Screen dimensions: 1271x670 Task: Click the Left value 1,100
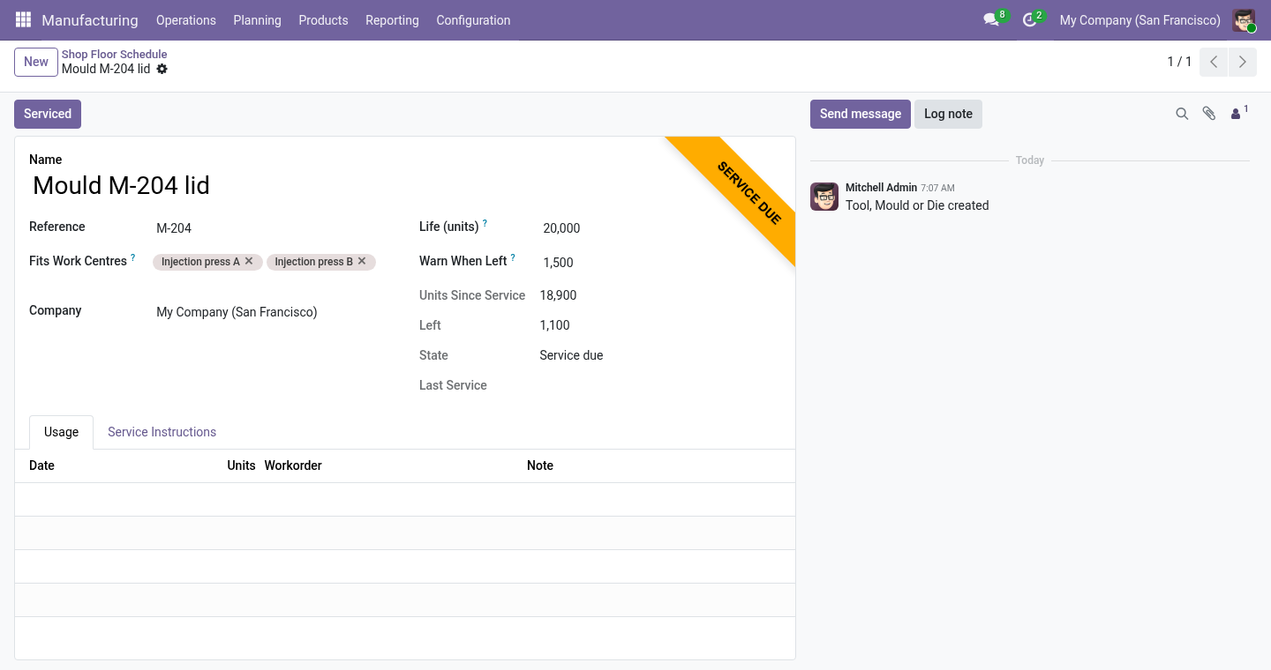click(x=554, y=325)
